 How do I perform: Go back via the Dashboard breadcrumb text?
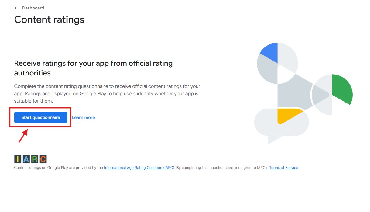33,8
